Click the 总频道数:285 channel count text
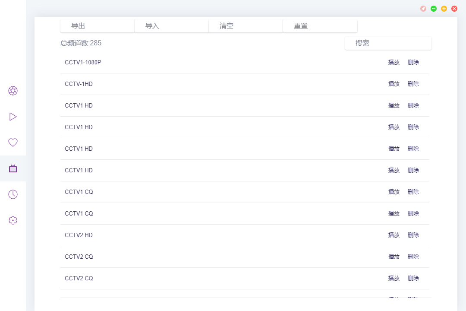Image resolution: width=466 pixels, height=311 pixels. 81,43
